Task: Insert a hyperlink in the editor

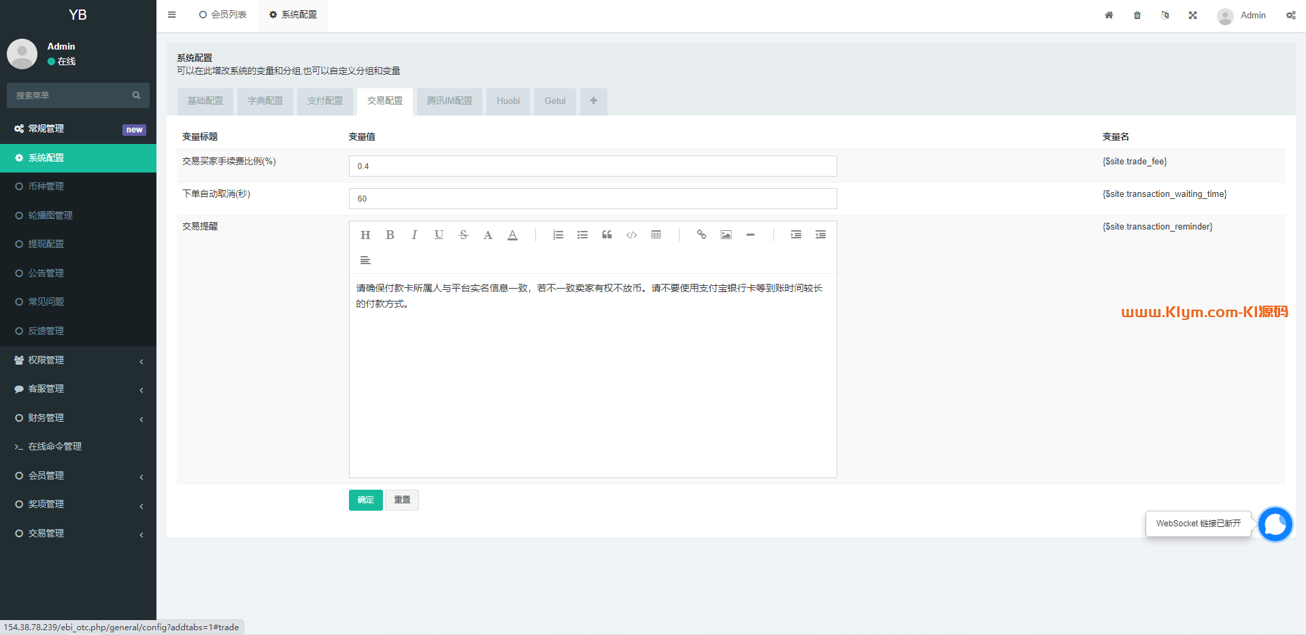Action: click(701, 235)
